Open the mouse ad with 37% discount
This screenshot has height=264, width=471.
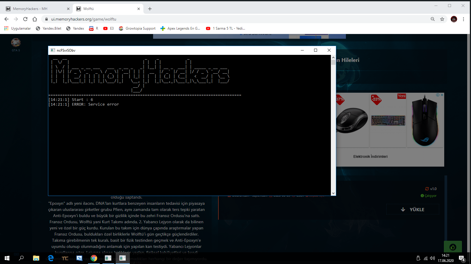coord(352,120)
